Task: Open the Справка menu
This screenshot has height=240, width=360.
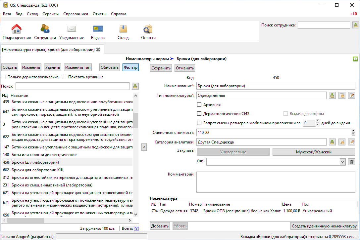Action: [119, 14]
